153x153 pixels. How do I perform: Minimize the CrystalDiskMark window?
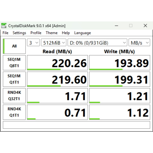117,26
